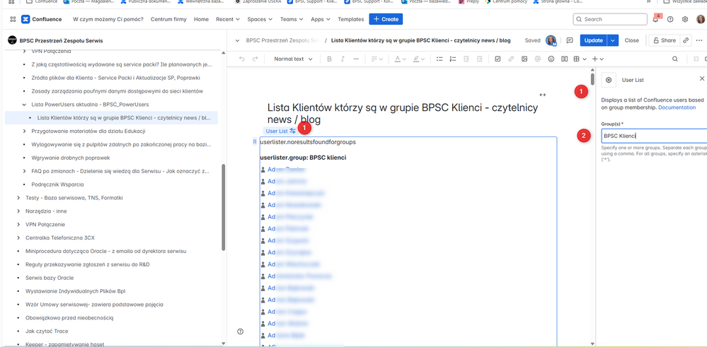707x347 pixels.
Task: Copy the page link icon
Action: point(685,40)
